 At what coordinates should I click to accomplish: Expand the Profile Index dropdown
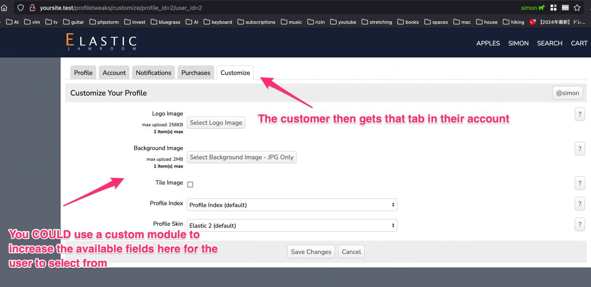(292, 205)
